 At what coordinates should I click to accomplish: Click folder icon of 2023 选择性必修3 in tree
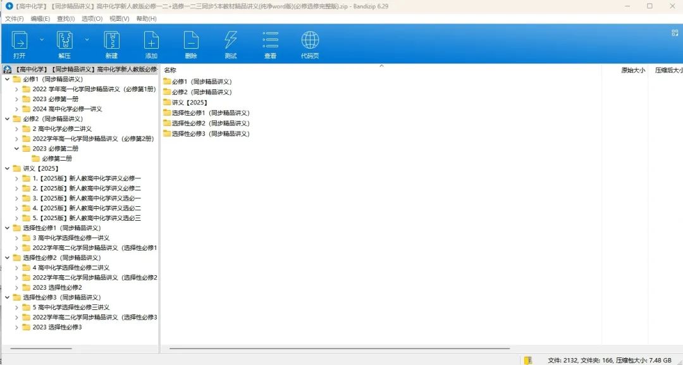click(x=26, y=327)
